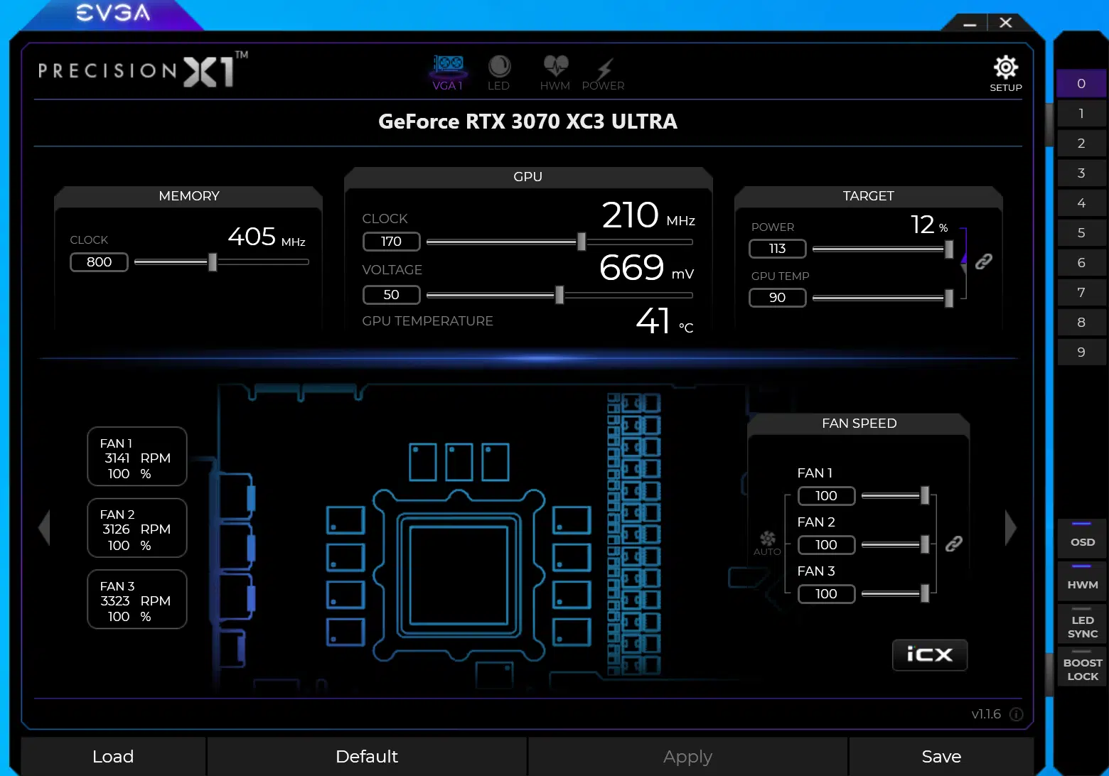Image resolution: width=1109 pixels, height=776 pixels.
Task: Click the HWM heart monitor icon
Action: coord(554,67)
